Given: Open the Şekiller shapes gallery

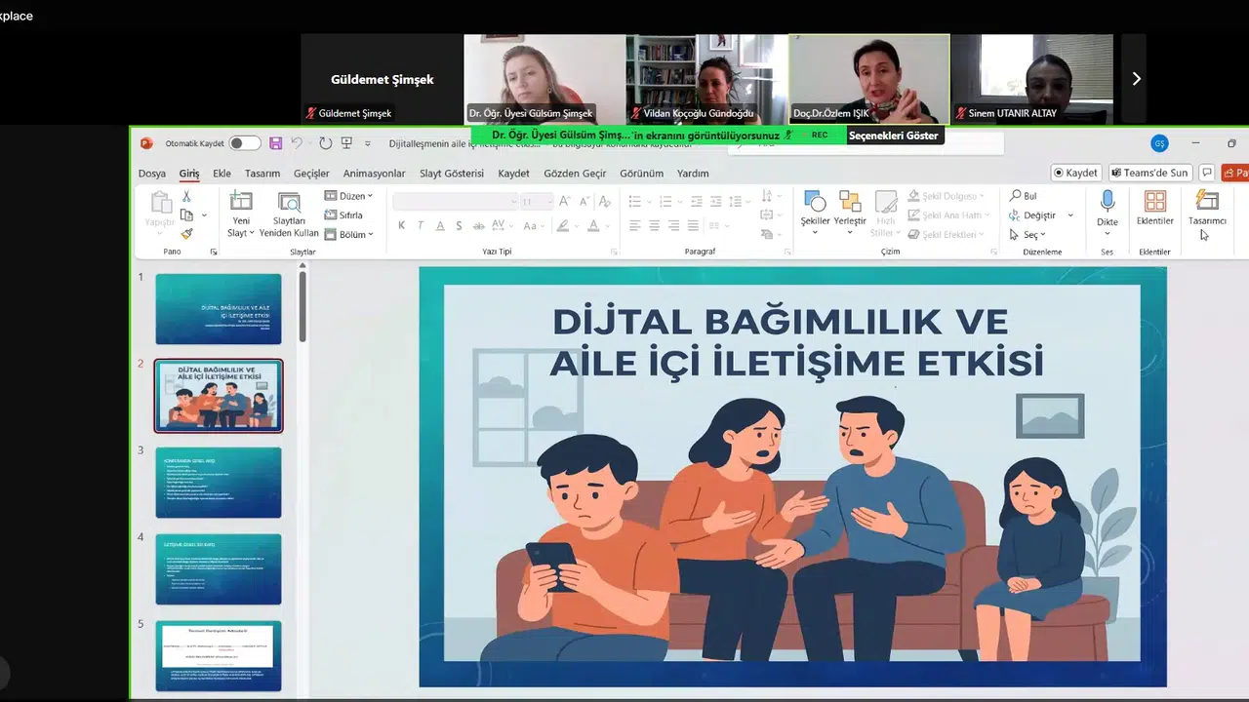Looking at the screenshot, I should (815, 202).
